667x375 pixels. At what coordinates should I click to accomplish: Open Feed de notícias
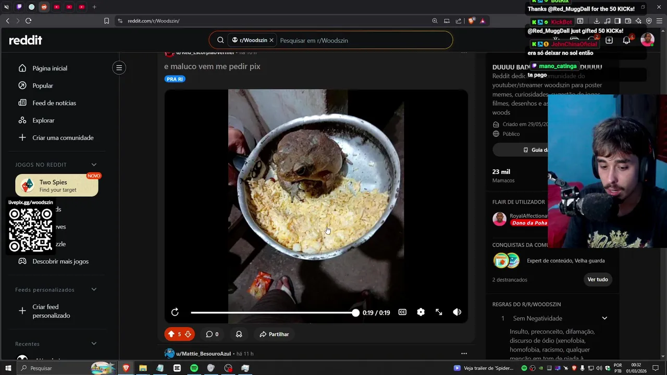click(54, 103)
